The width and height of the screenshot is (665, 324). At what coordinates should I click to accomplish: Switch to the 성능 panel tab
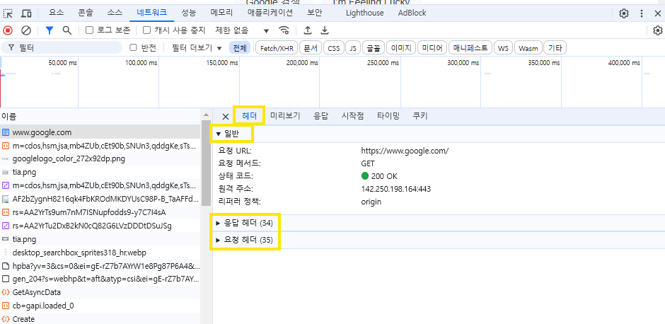pos(189,13)
